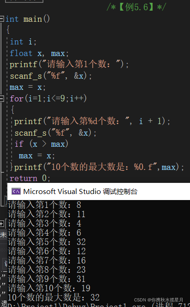The height and width of the screenshot is (307, 190).
Task: Select the Microsoft Visual Studio 调试控制台 title bar
Action: pyautogui.click(x=99, y=191)
